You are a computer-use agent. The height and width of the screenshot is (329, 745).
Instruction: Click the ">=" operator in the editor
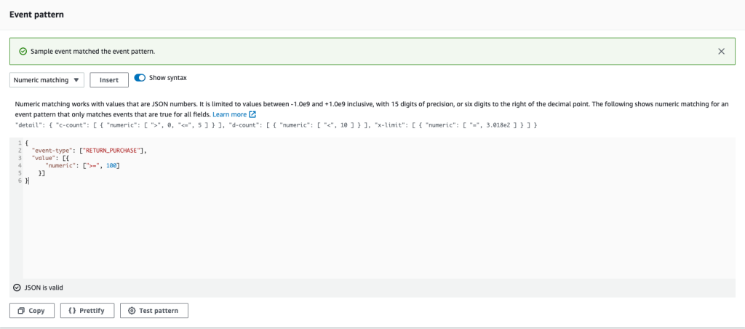pos(92,165)
